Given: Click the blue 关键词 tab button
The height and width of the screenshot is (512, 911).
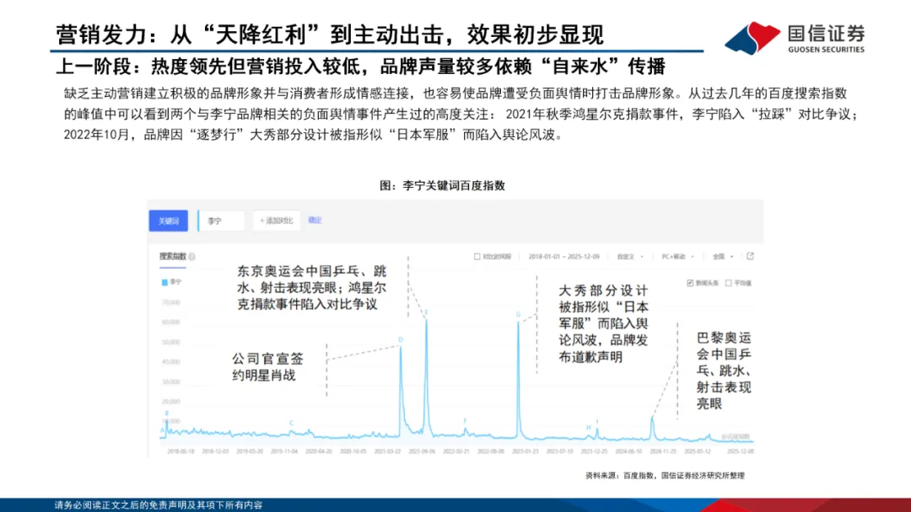Looking at the screenshot, I should coord(169,221).
